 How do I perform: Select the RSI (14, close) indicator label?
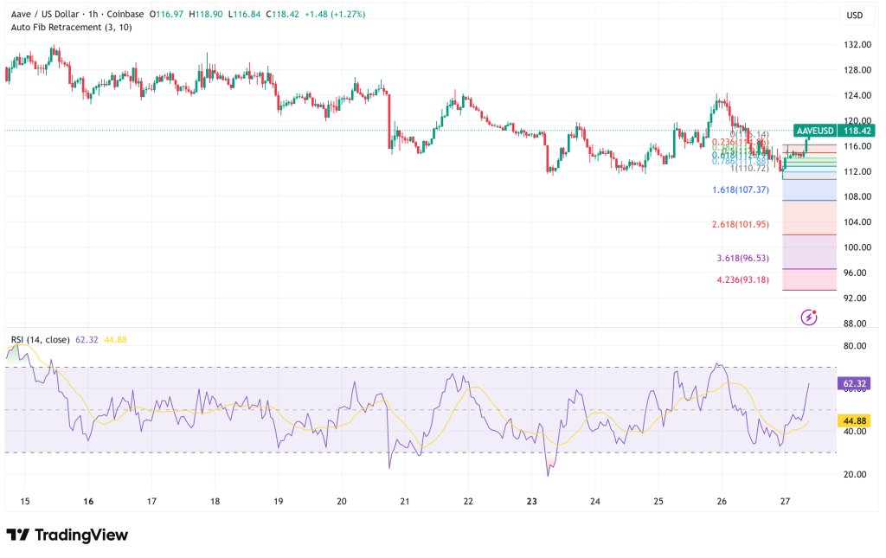[39, 340]
